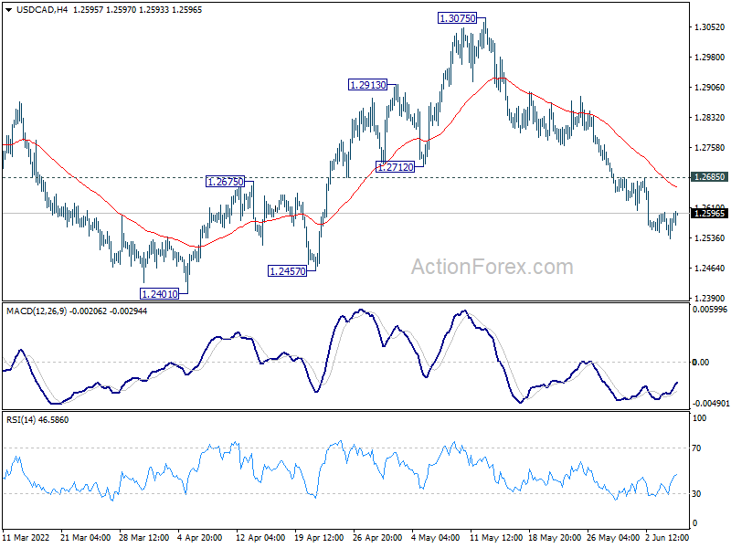Viewport: 731px width, 548px height.
Task: Click the USDCAD,H4 chart title text
Action: 42,10
